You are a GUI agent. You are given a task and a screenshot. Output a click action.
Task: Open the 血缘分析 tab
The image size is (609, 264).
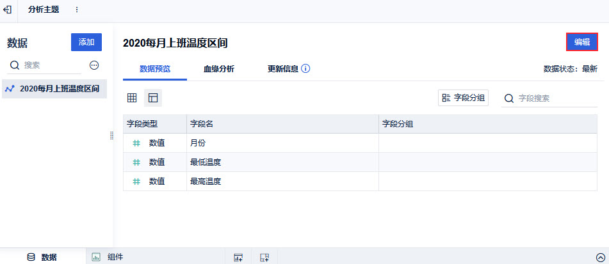point(219,69)
